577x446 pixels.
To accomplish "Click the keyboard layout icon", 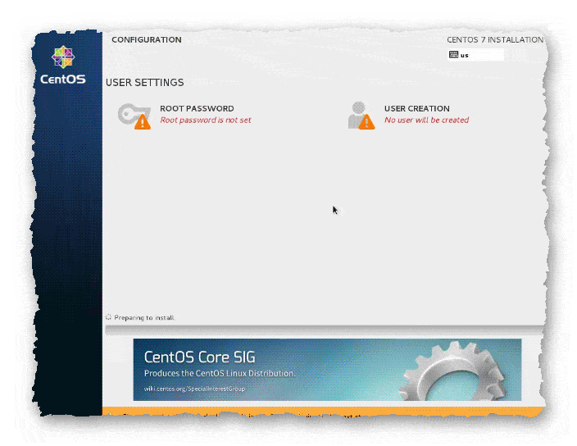I will 453,55.
